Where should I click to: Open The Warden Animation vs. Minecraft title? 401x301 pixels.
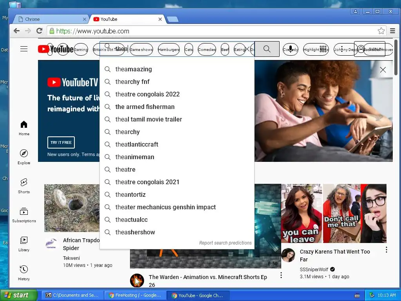pyautogui.click(x=208, y=281)
